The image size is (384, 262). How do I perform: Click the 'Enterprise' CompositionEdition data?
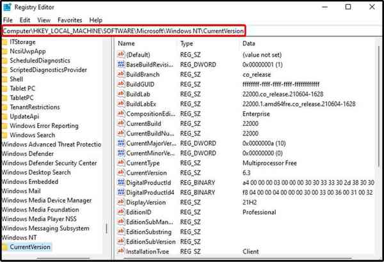256,114
